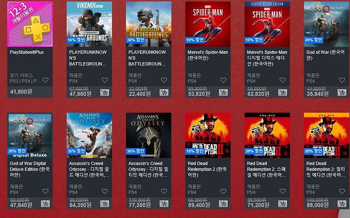This screenshot has height=218, width=350.
Task: Add Red Dead Redemption 2 59,400원 to cart
Action: (x=223, y=204)
